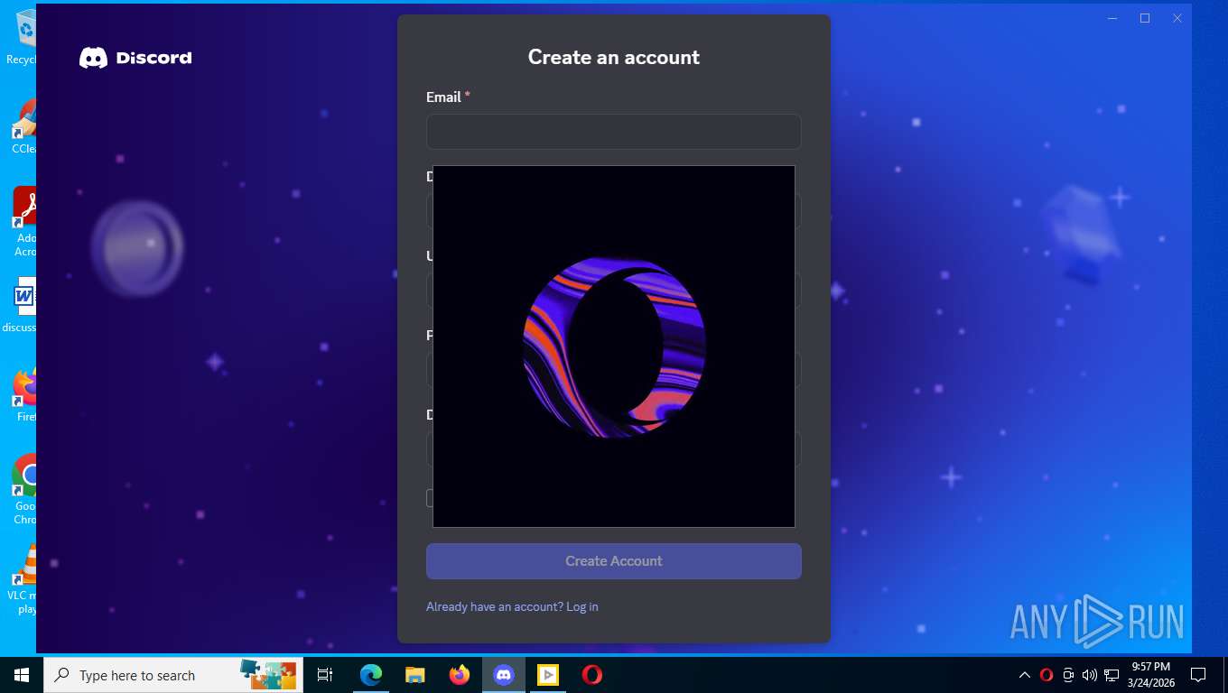Maximize the Discord window
The width and height of the screenshot is (1228, 693).
click(1145, 18)
